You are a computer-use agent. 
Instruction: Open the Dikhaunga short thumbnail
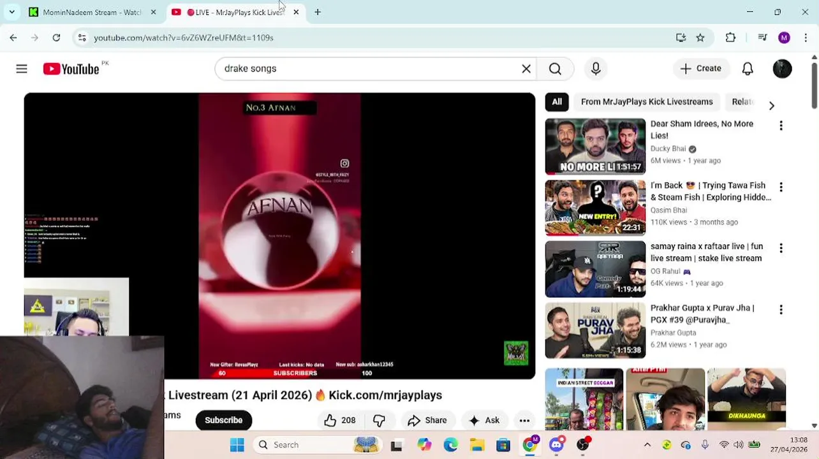(746, 399)
